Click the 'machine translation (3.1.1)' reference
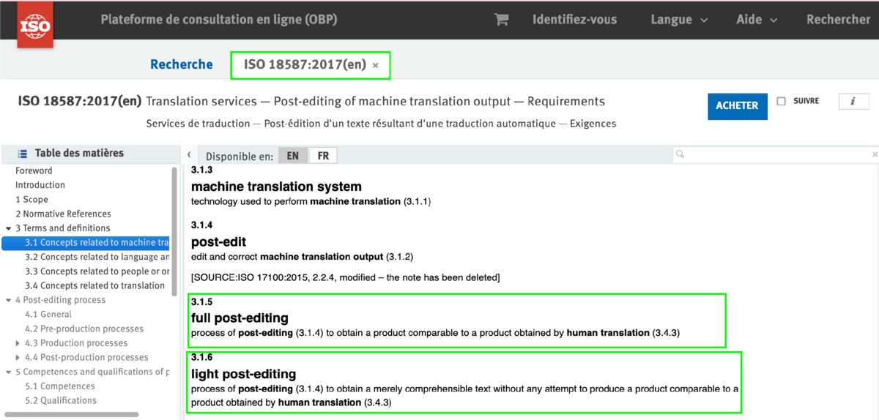The width and height of the screenshot is (879, 420). pyautogui.click(x=371, y=201)
